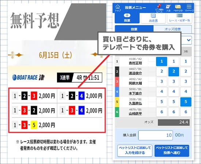The image size is (201, 164).
Task: Click the odds value 24.4 box
Action: pyautogui.click(x=174, y=122)
